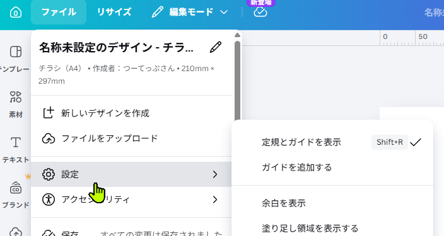Click the upload cloud icon in menu
Screen dimensions: 444x236
pos(49,138)
